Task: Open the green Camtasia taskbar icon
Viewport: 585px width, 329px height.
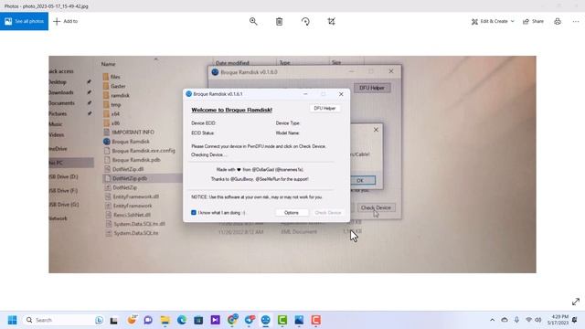Action: (282, 320)
